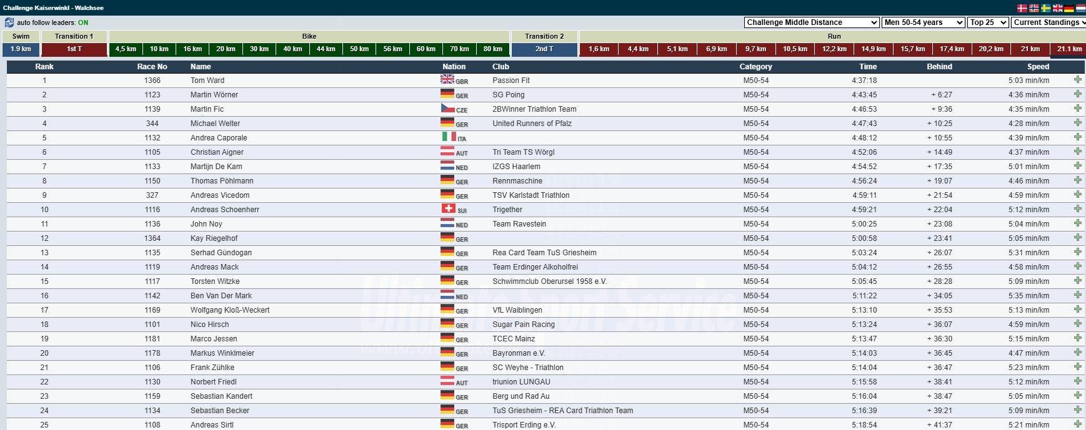The height and width of the screenshot is (430, 1086).
Task: Expand details for Tom Ward with plus icon
Action: (1078, 80)
